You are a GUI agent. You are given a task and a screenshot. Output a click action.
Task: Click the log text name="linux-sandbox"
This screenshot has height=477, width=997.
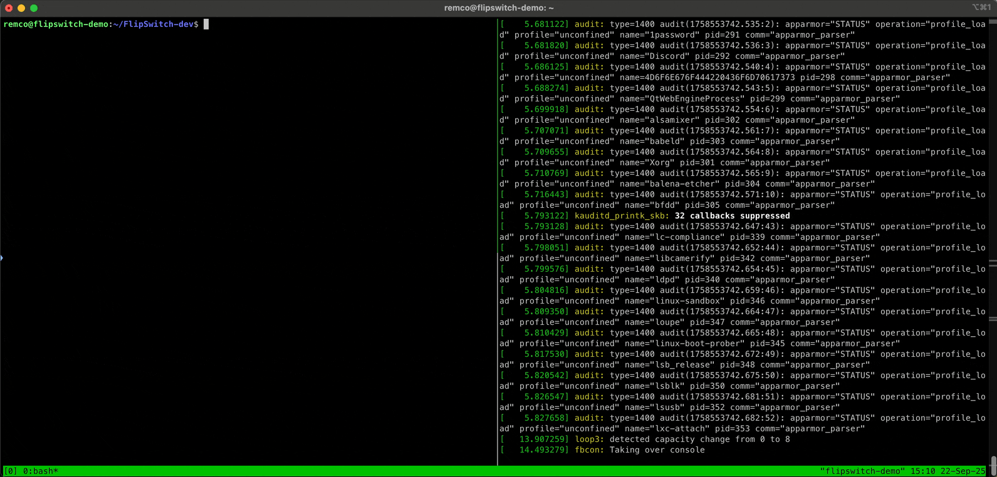(675, 301)
